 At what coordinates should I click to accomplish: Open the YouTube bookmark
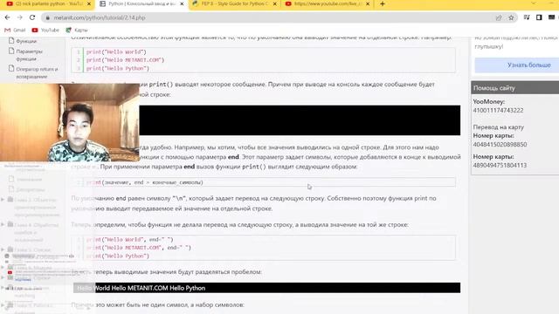click(45, 30)
